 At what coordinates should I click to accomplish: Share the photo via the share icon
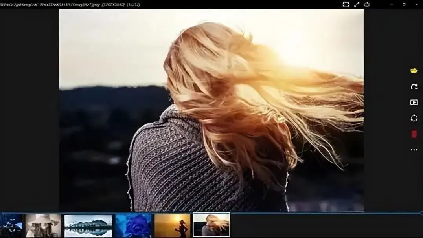pos(414,118)
